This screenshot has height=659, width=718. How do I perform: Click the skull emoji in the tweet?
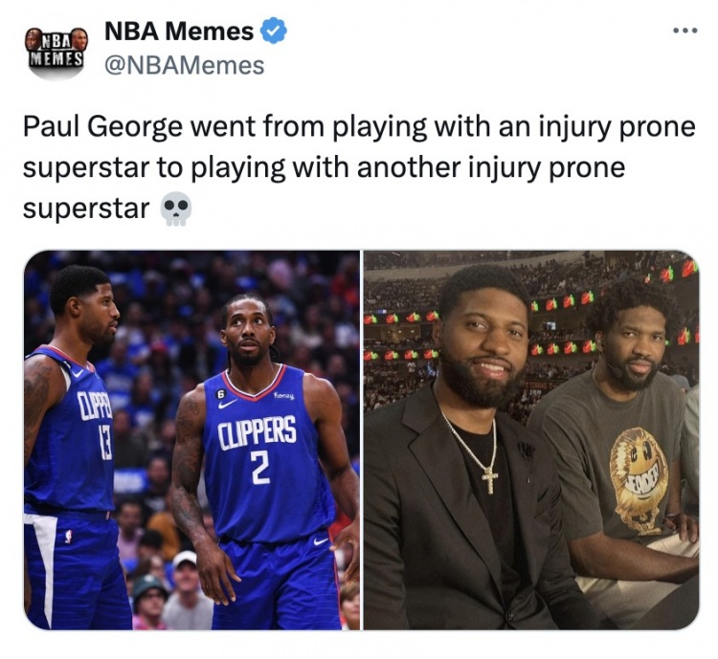175,209
